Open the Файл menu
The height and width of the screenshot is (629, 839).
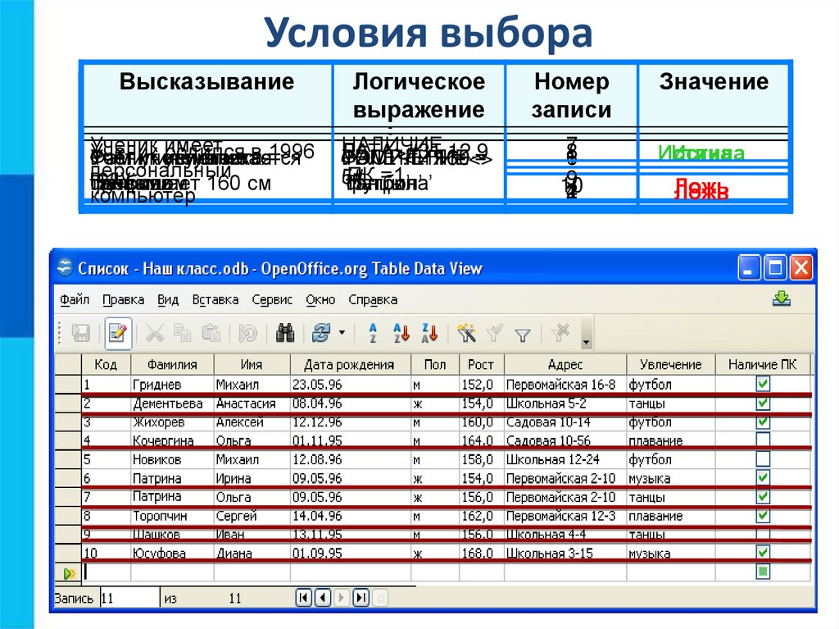click(x=75, y=300)
